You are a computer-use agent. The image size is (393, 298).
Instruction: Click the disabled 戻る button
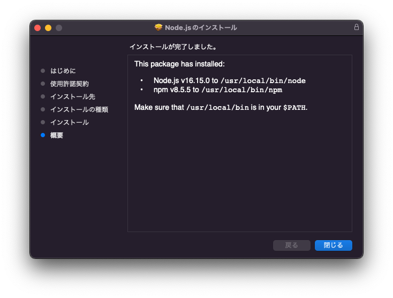click(x=291, y=245)
